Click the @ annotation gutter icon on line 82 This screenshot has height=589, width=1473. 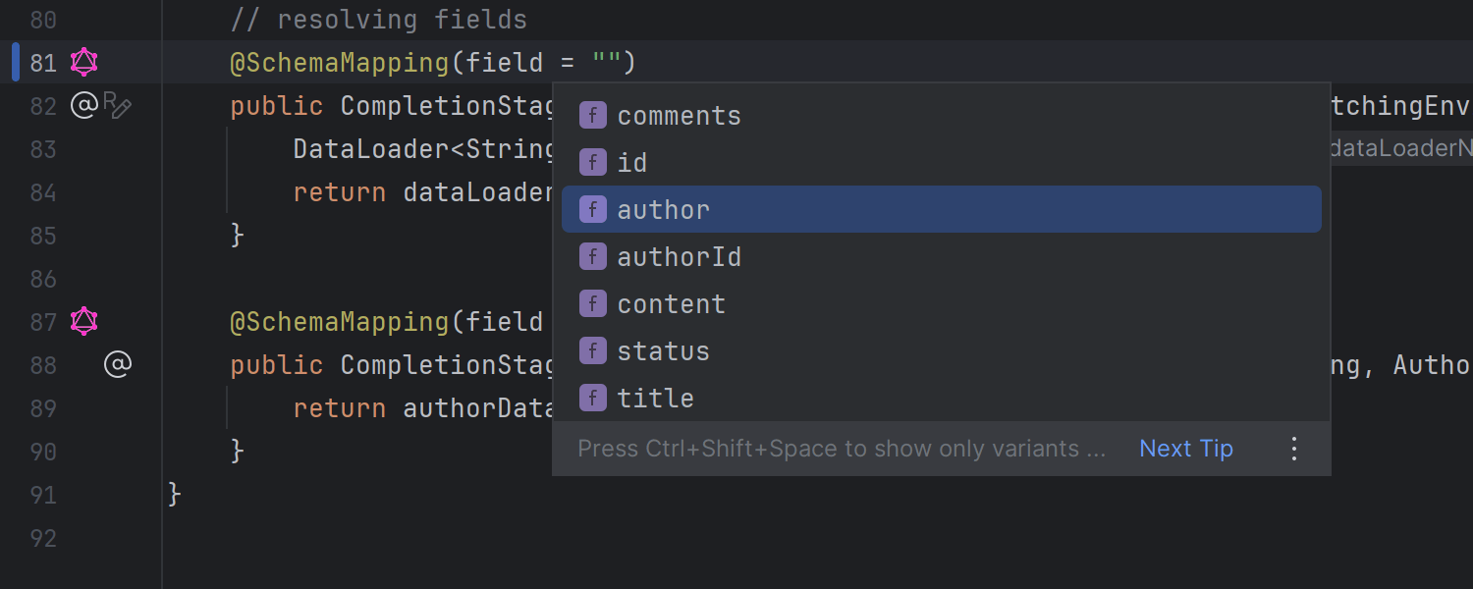point(86,104)
